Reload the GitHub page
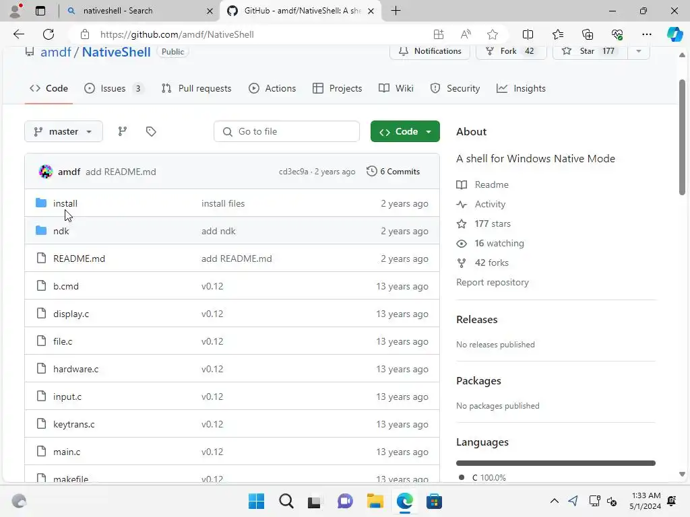 tap(49, 34)
